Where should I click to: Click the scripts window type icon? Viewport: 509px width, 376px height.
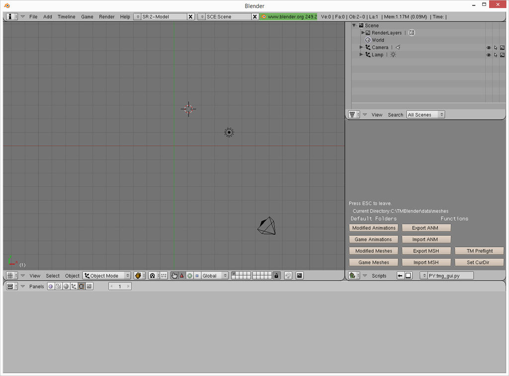(354, 276)
